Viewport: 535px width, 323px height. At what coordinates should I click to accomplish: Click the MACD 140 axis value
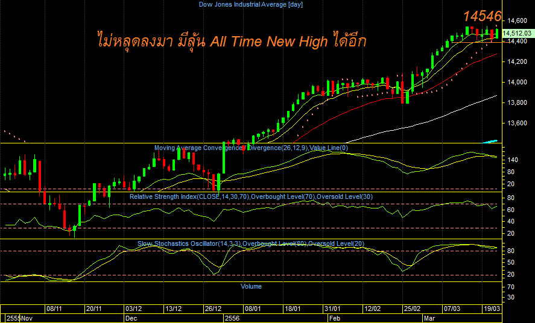click(x=513, y=160)
